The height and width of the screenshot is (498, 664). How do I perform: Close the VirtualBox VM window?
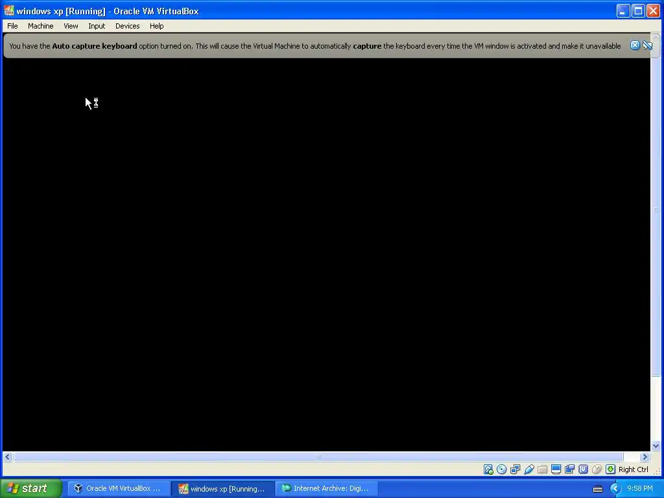click(654, 10)
